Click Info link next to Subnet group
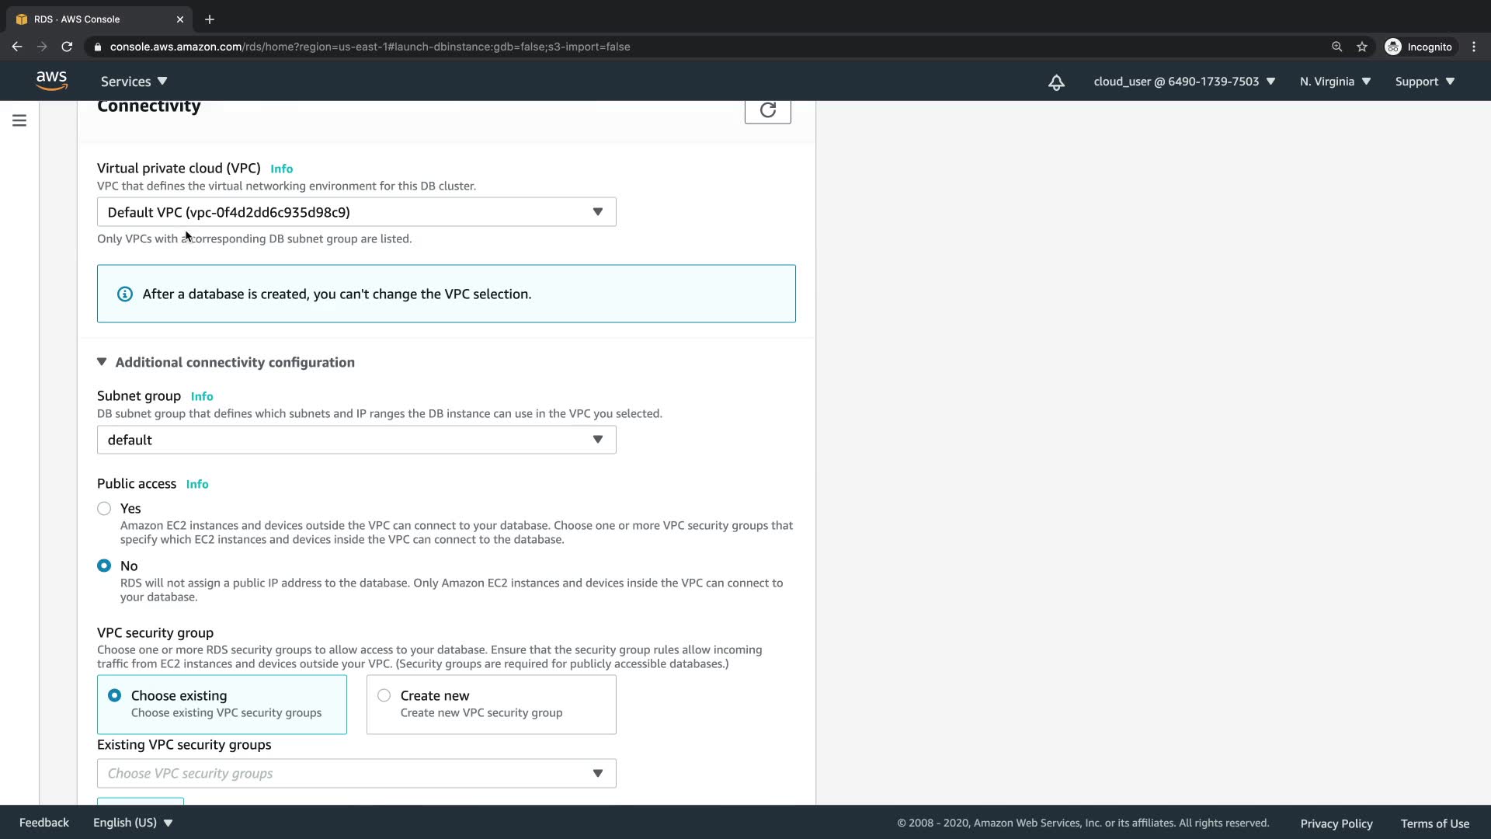 (202, 396)
